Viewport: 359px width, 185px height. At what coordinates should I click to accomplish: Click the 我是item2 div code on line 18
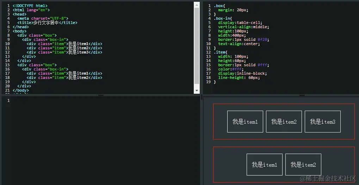click(64, 78)
